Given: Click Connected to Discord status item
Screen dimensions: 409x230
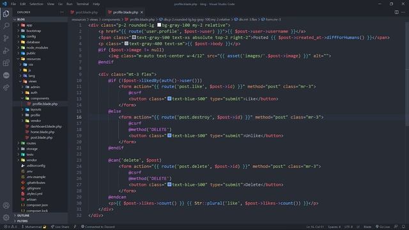Looking at the screenshot, I should click(98, 227).
